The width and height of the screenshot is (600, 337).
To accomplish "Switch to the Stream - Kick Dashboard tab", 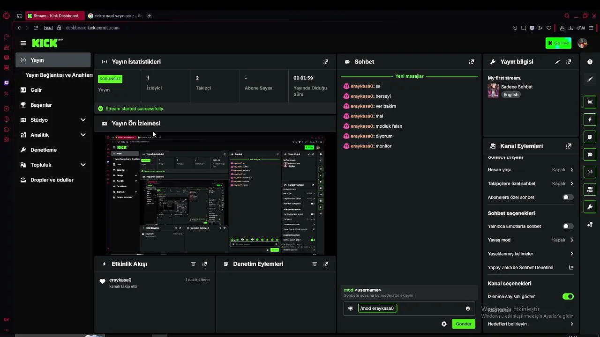I will (55, 16).
